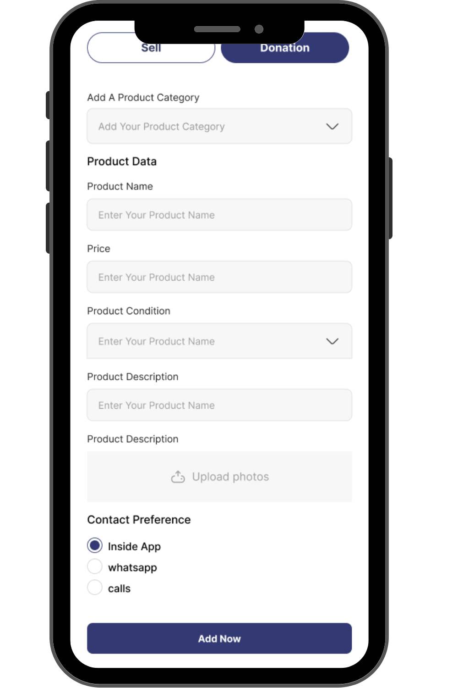This screenshot has width=458, height=688.
Task: Select the calls radio button
Action: tap(95, 588)
